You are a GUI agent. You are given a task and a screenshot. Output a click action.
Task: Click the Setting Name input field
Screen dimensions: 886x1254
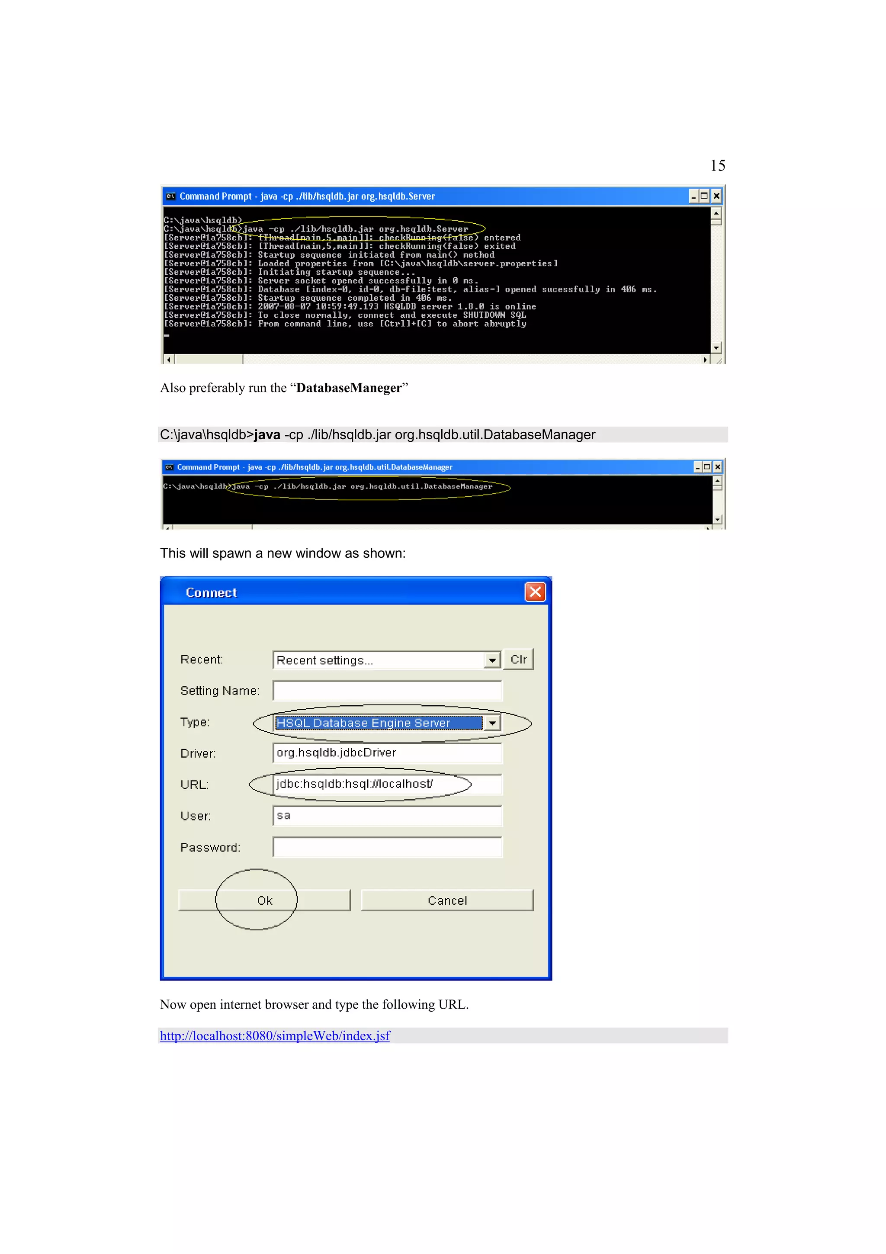coord(388,691)
